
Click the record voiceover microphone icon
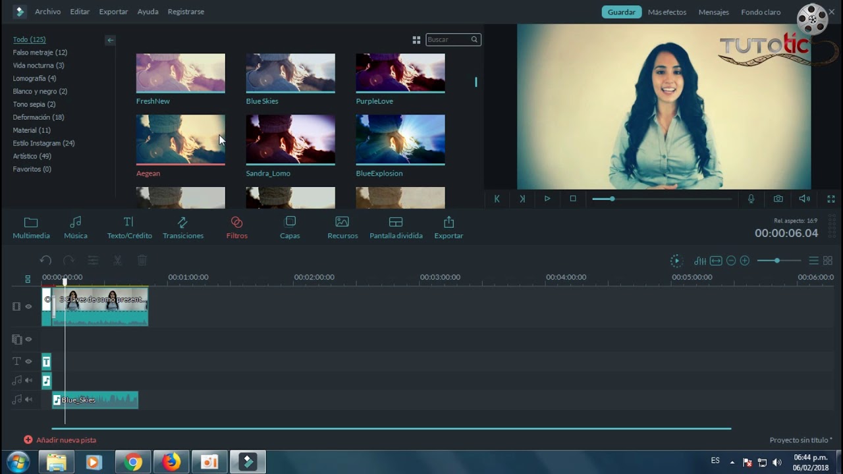click(x=751, y=199)
